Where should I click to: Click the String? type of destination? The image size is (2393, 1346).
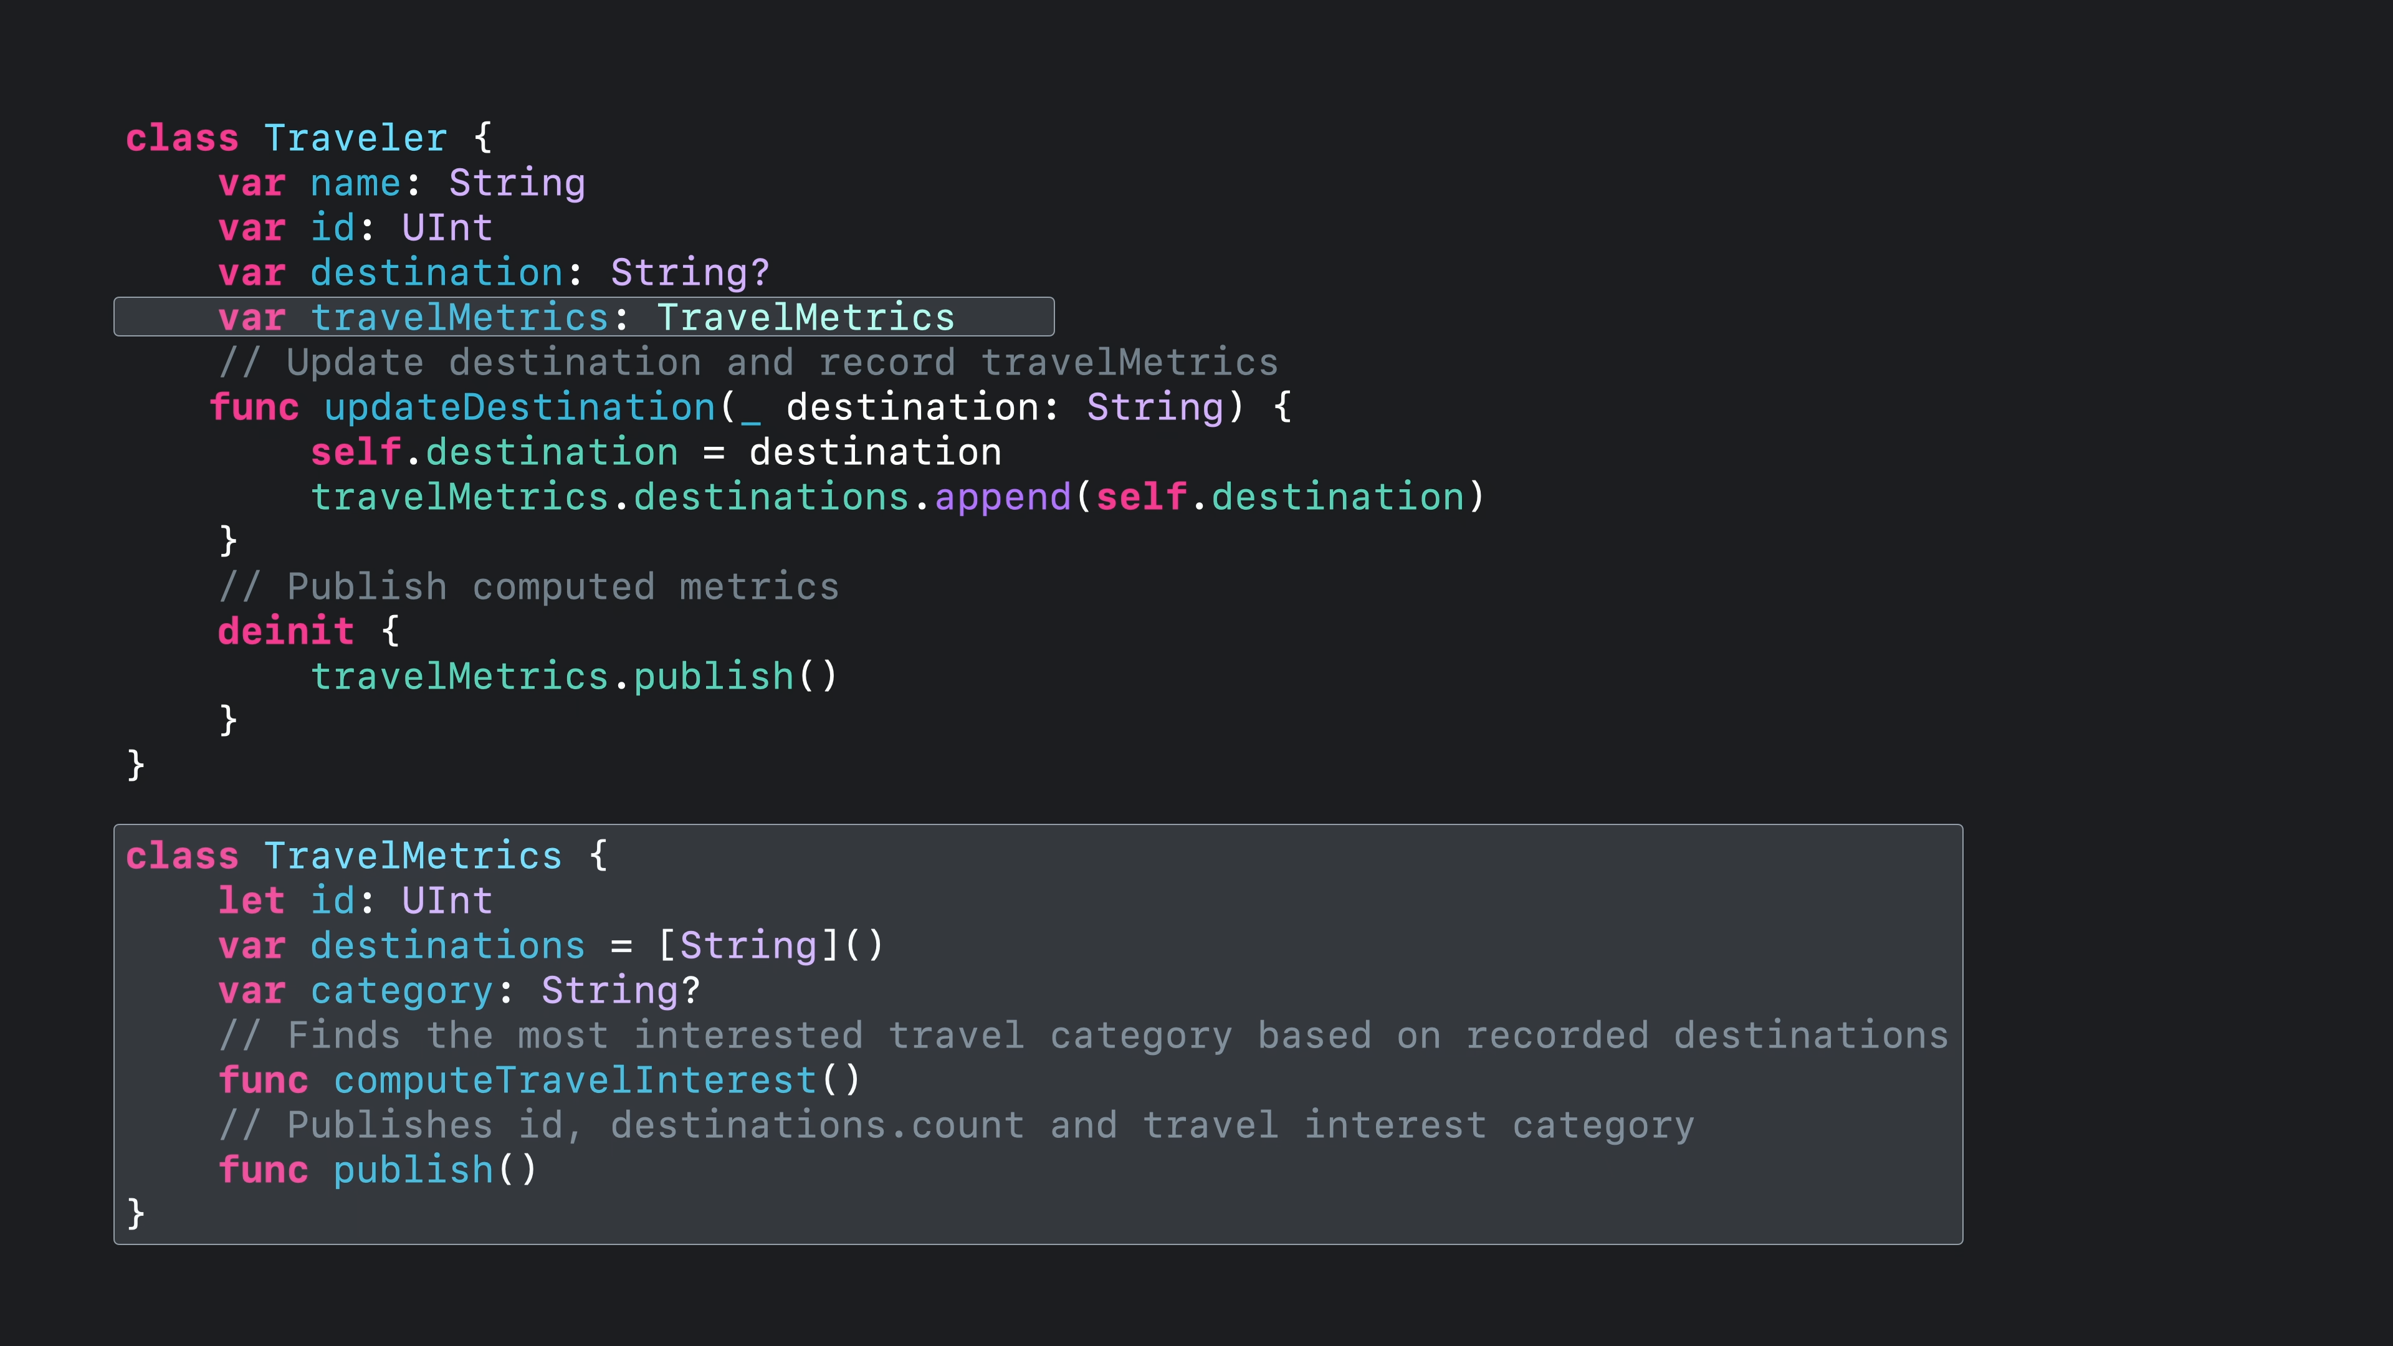[689, 273]
